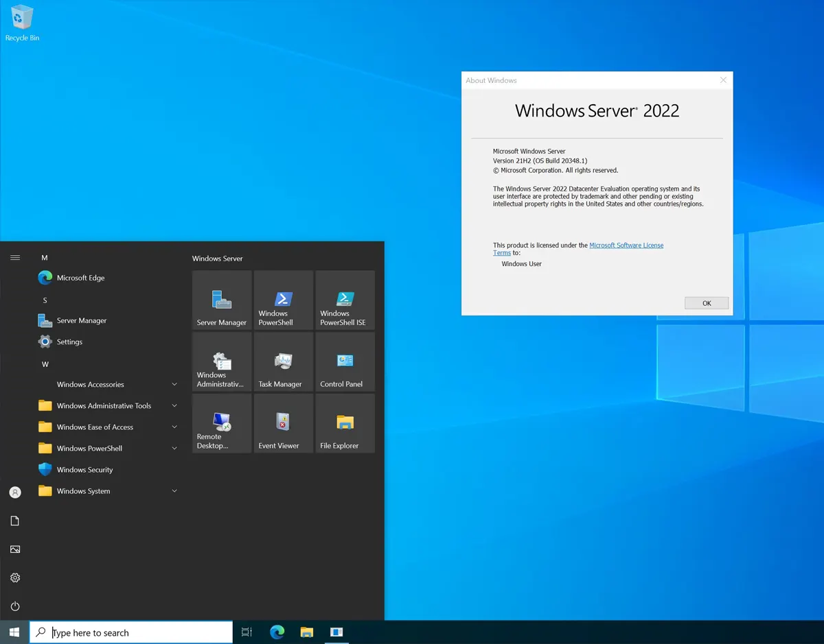Open Settings from the app list
The image size is (824, 644).
coord(108,342)
